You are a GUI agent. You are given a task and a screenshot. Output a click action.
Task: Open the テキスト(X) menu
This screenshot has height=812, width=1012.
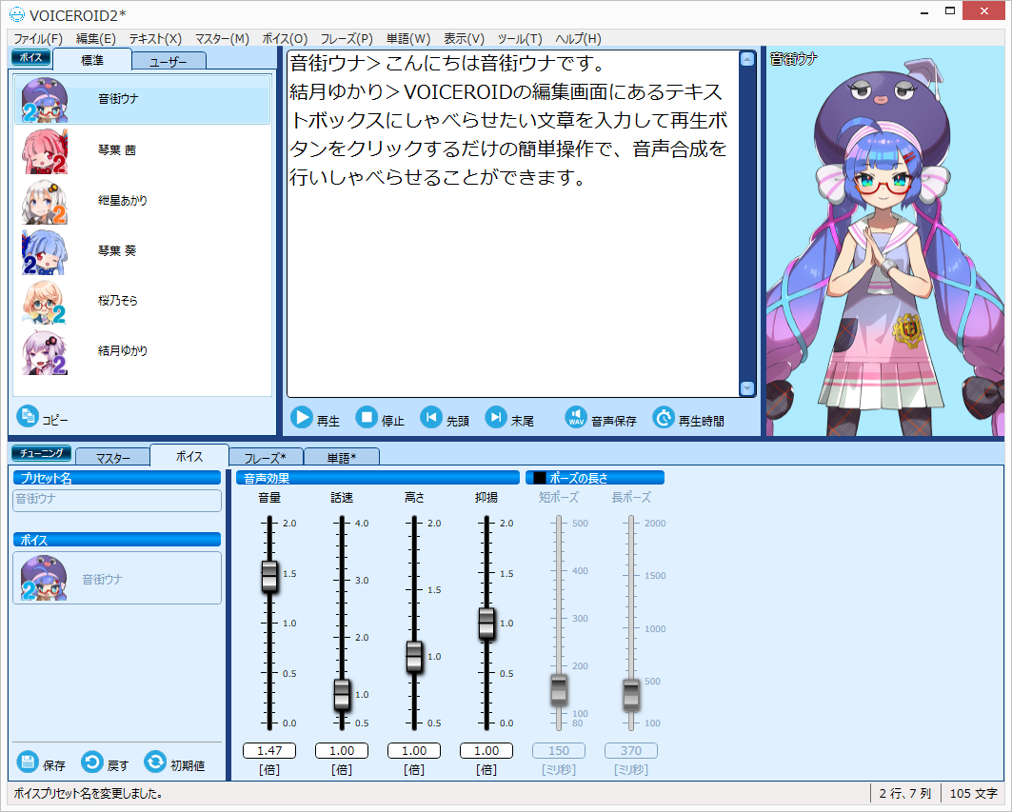click(155, 39)
